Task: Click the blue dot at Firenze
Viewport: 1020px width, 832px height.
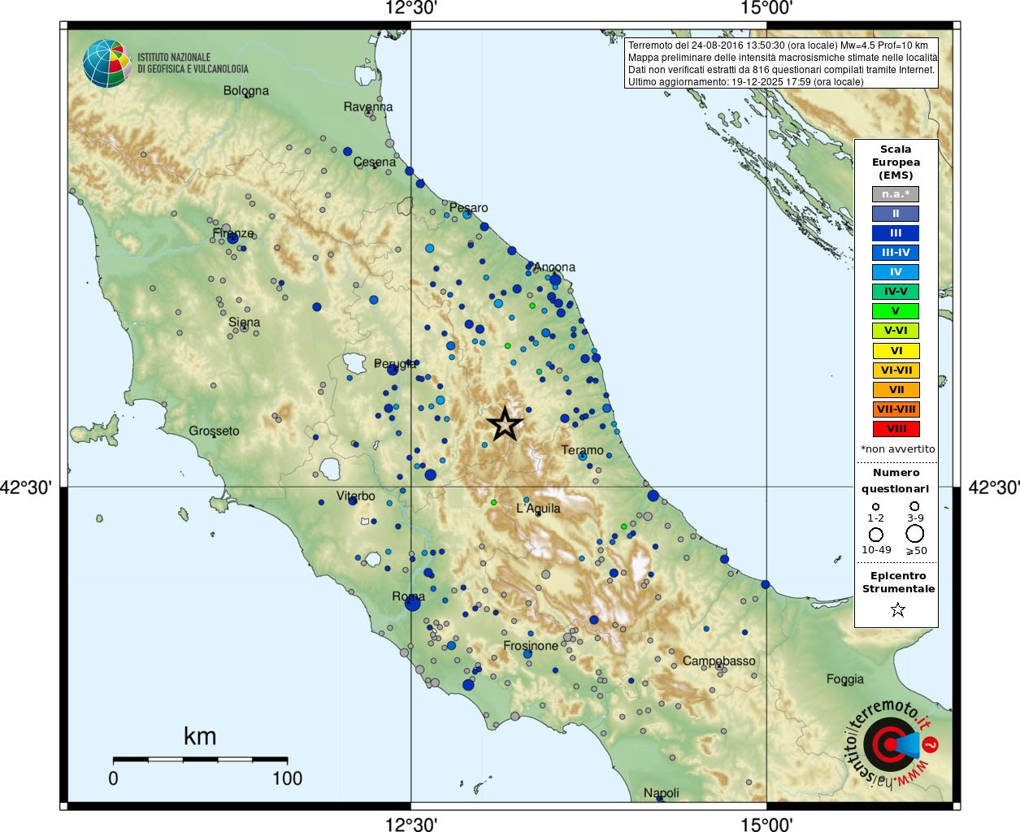Action: 232,238
